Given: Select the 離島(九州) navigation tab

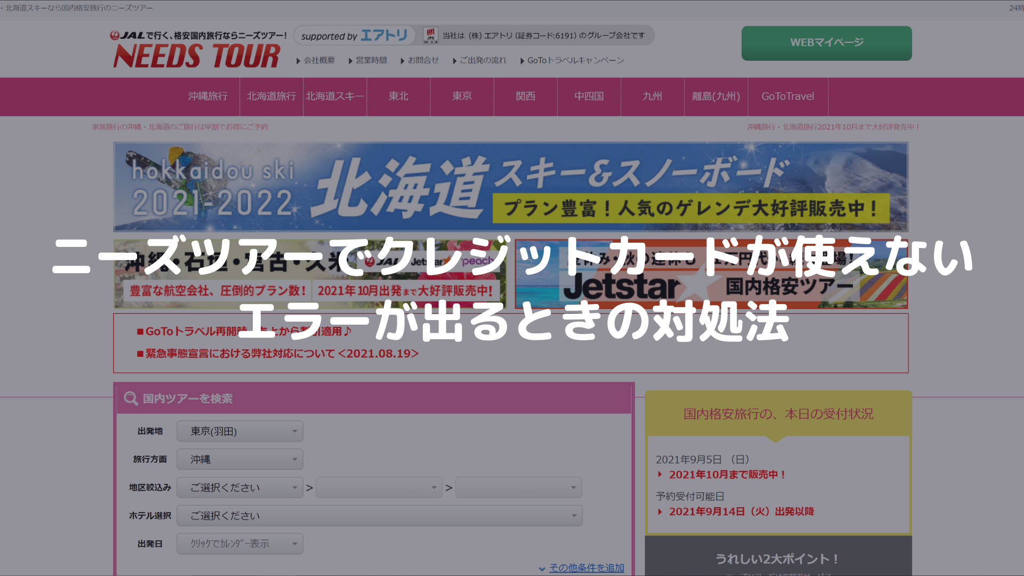Looking at the screenshot, I should point(716,97).
